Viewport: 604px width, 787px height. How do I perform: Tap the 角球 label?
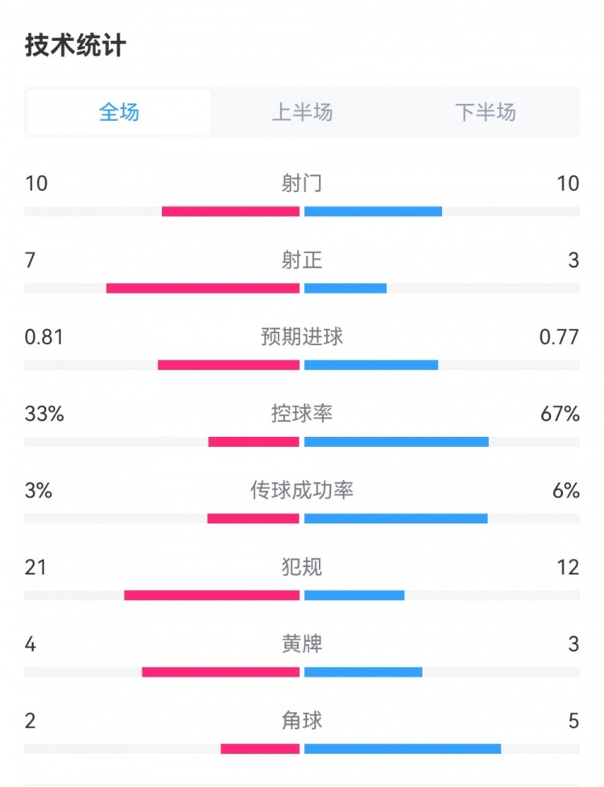click(302, 720)
